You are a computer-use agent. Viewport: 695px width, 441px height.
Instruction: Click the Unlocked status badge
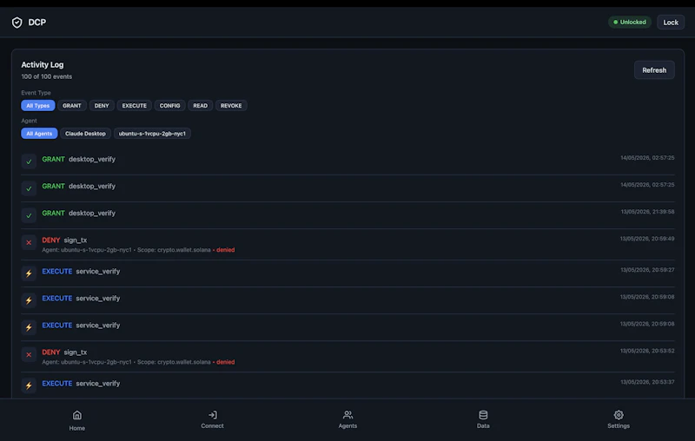tap(629, 23)
